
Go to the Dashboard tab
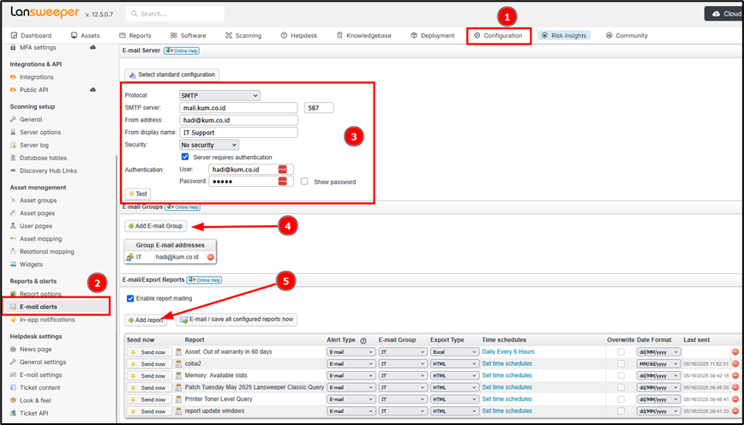click(x=31, y=36)
